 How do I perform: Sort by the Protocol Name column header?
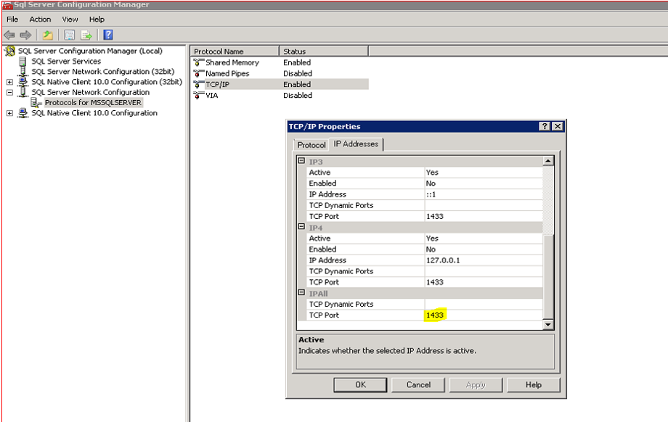click(x=235, y=51)
